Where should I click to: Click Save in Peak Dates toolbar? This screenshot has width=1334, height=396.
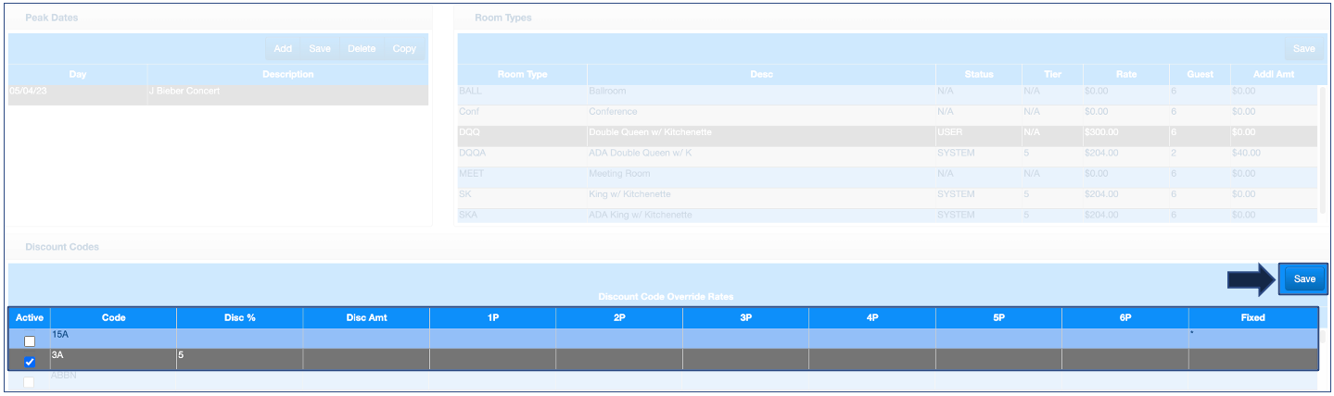coord(320,49)
